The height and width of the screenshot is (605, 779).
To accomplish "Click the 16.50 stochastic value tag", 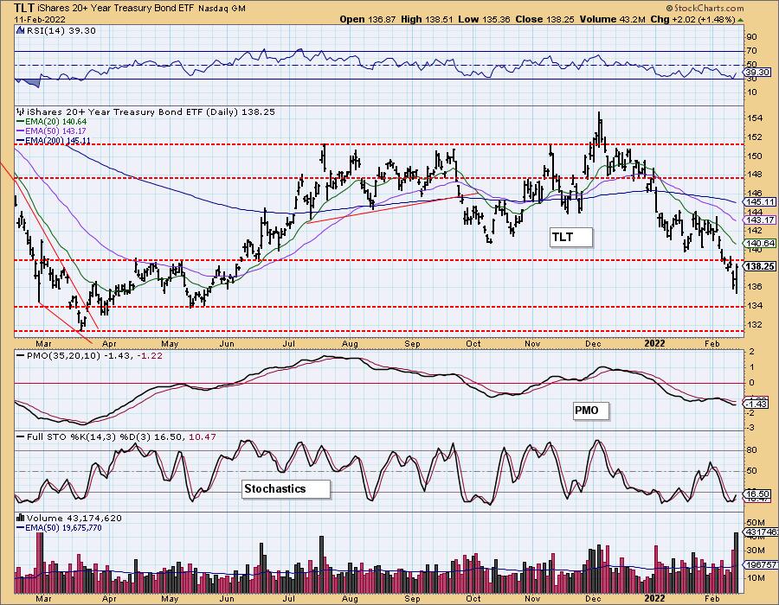I will pyautogui.click(x=758, y=494).
